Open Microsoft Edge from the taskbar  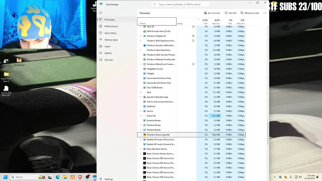[58, 177]
